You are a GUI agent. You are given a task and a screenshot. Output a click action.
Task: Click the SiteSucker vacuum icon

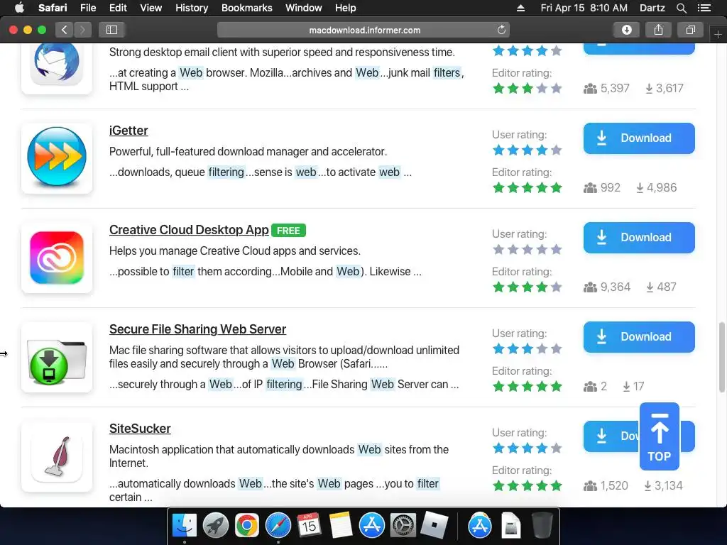click(57, 456)
